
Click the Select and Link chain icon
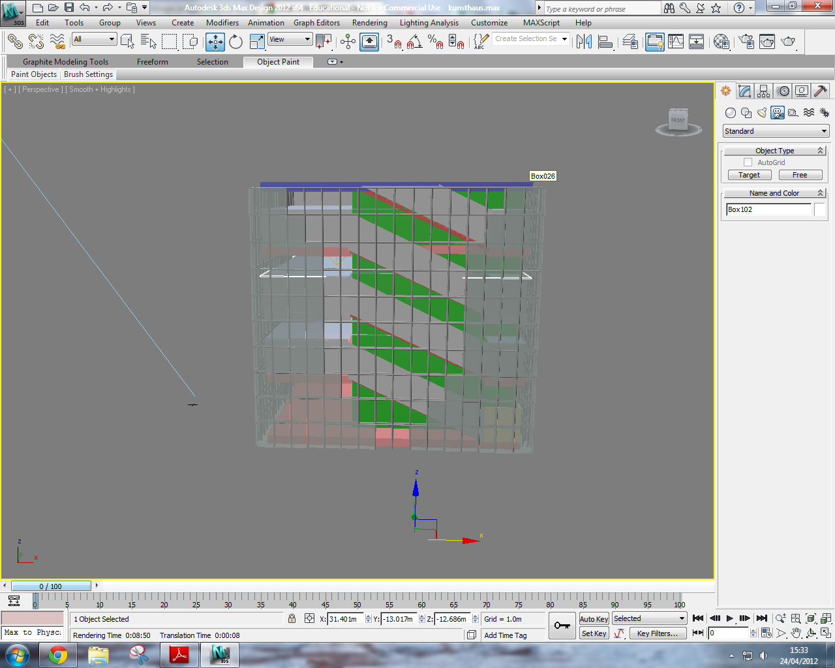point(15,42)
